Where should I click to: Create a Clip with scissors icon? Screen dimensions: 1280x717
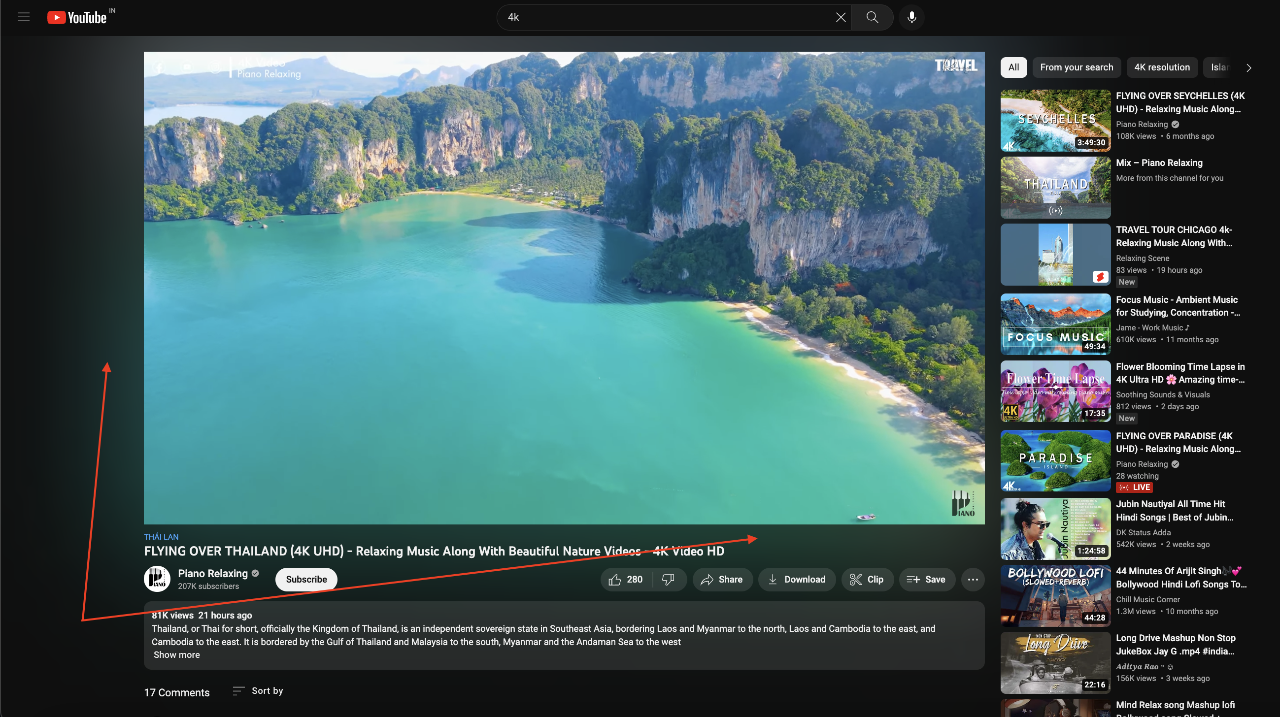(x=867, y=580)
